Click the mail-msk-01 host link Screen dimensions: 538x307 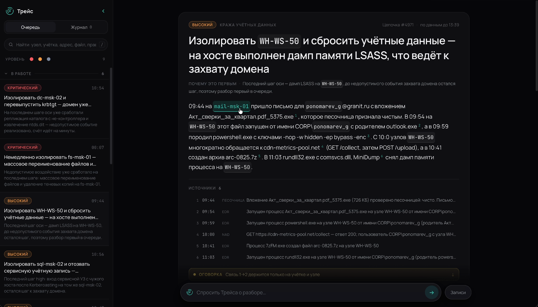point(231,106)
